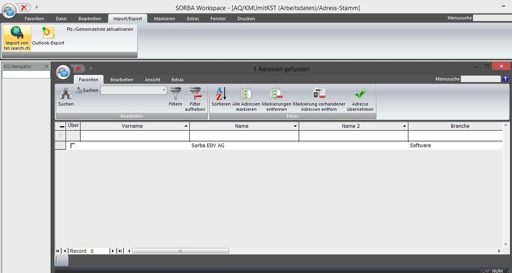Select the Software branche cell
The image size is (512, 273).
[x=455, y=145]
